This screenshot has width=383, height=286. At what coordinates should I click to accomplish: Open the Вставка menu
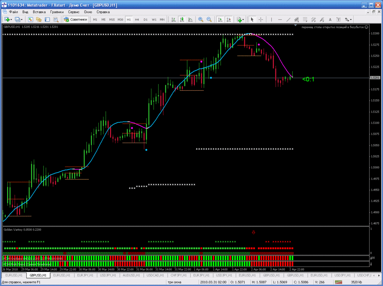pos(39,12)
